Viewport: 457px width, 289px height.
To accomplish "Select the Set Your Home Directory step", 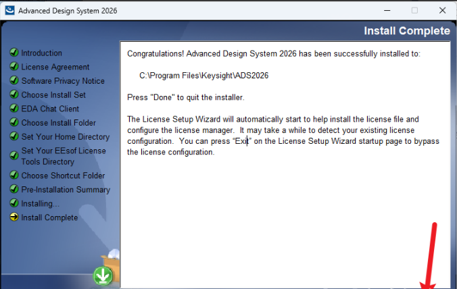I will tap(65, 137).
